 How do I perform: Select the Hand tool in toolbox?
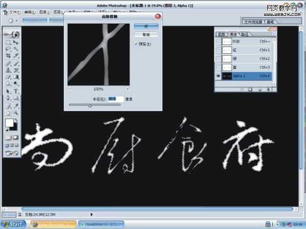(x=8, y=112)
